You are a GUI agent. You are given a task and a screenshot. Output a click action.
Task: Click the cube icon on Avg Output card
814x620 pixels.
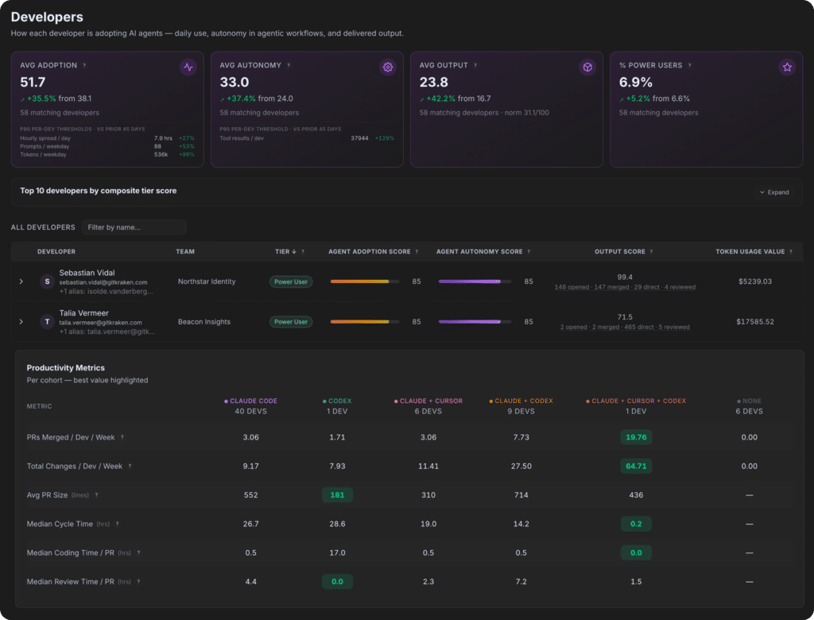click(587, 67)
